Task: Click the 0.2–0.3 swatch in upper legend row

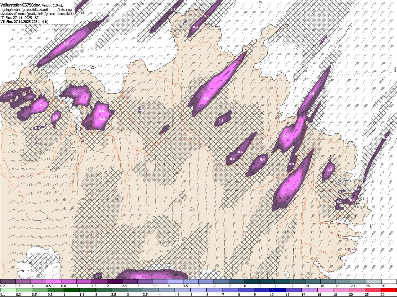Action: click(x=8, y=281)
